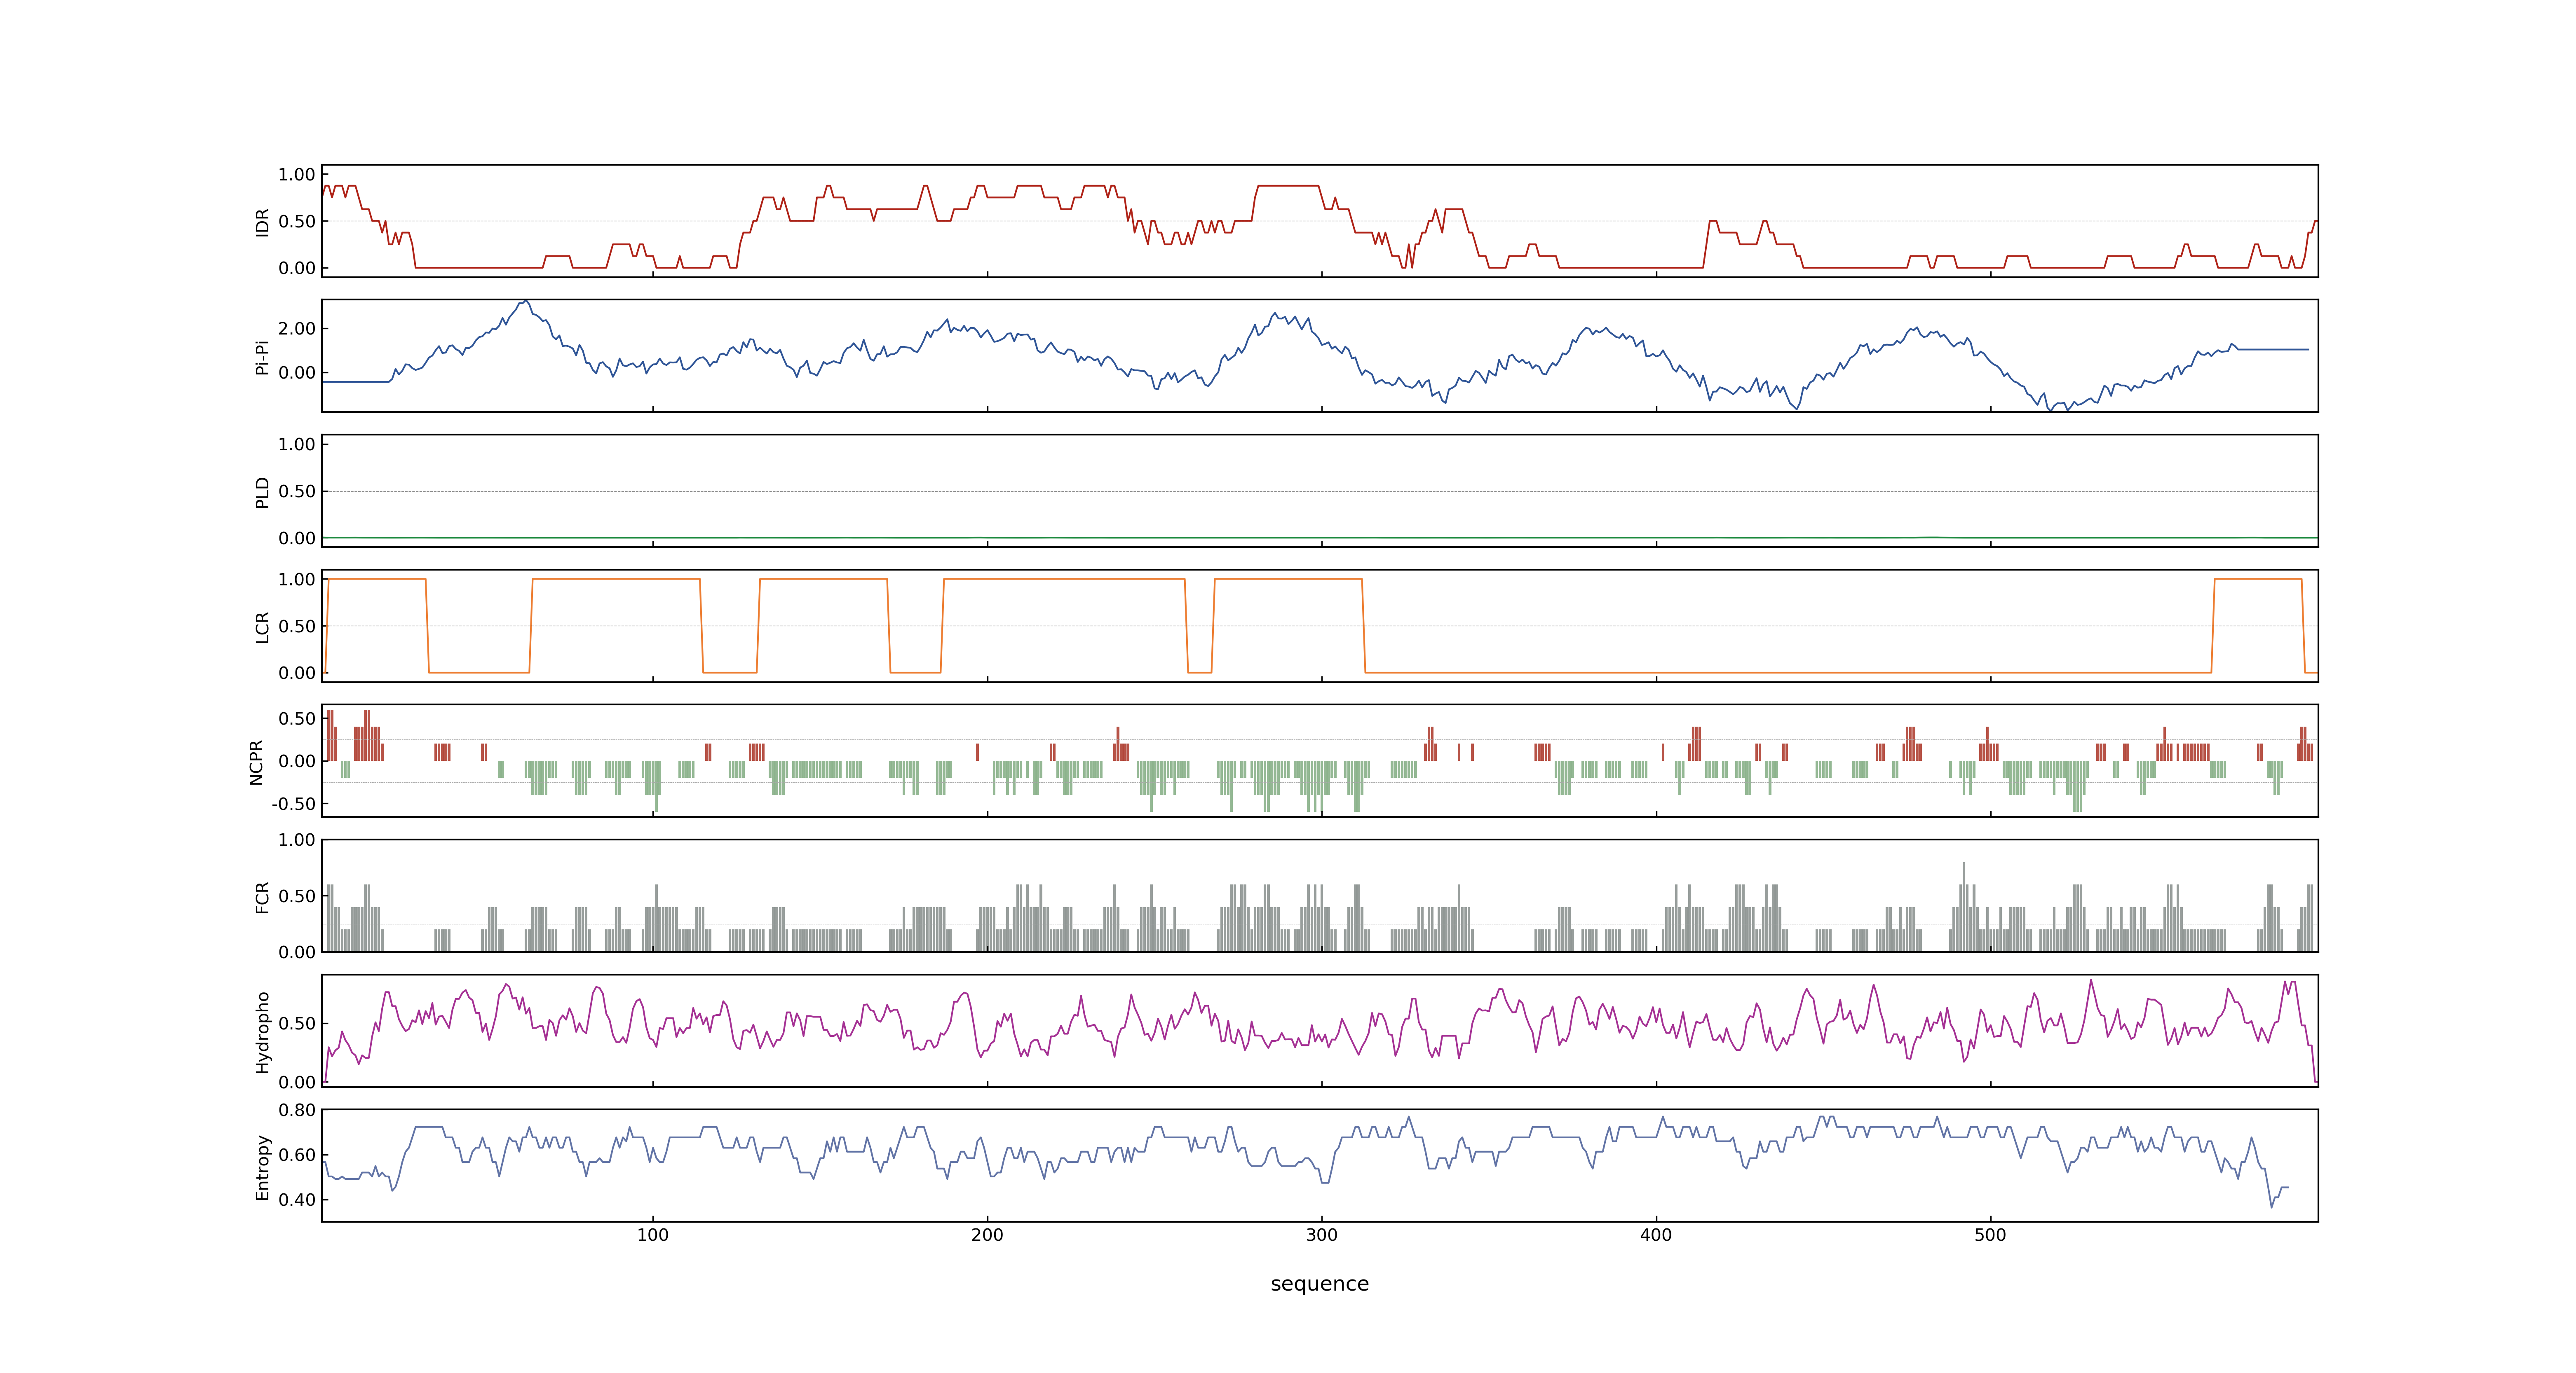Click the 0.40 tick of the Entropy panel
The width and height of the screenshot is (2576, 1373).
click(297, 1200)
